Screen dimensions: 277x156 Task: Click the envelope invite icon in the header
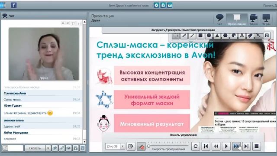pos(170,5)
